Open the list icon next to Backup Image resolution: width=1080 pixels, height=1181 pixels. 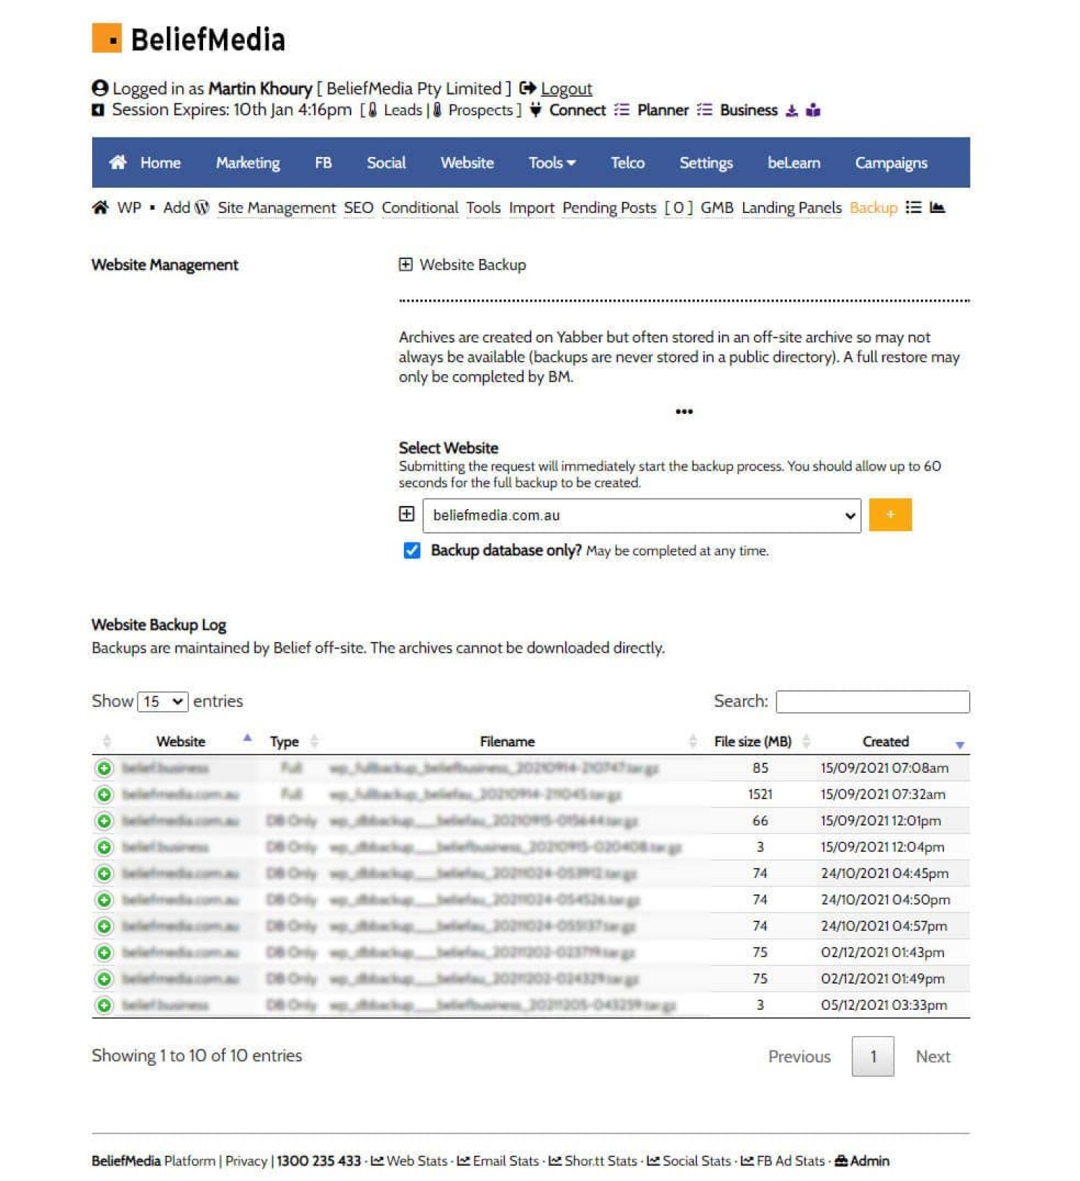tap(913, 208)
